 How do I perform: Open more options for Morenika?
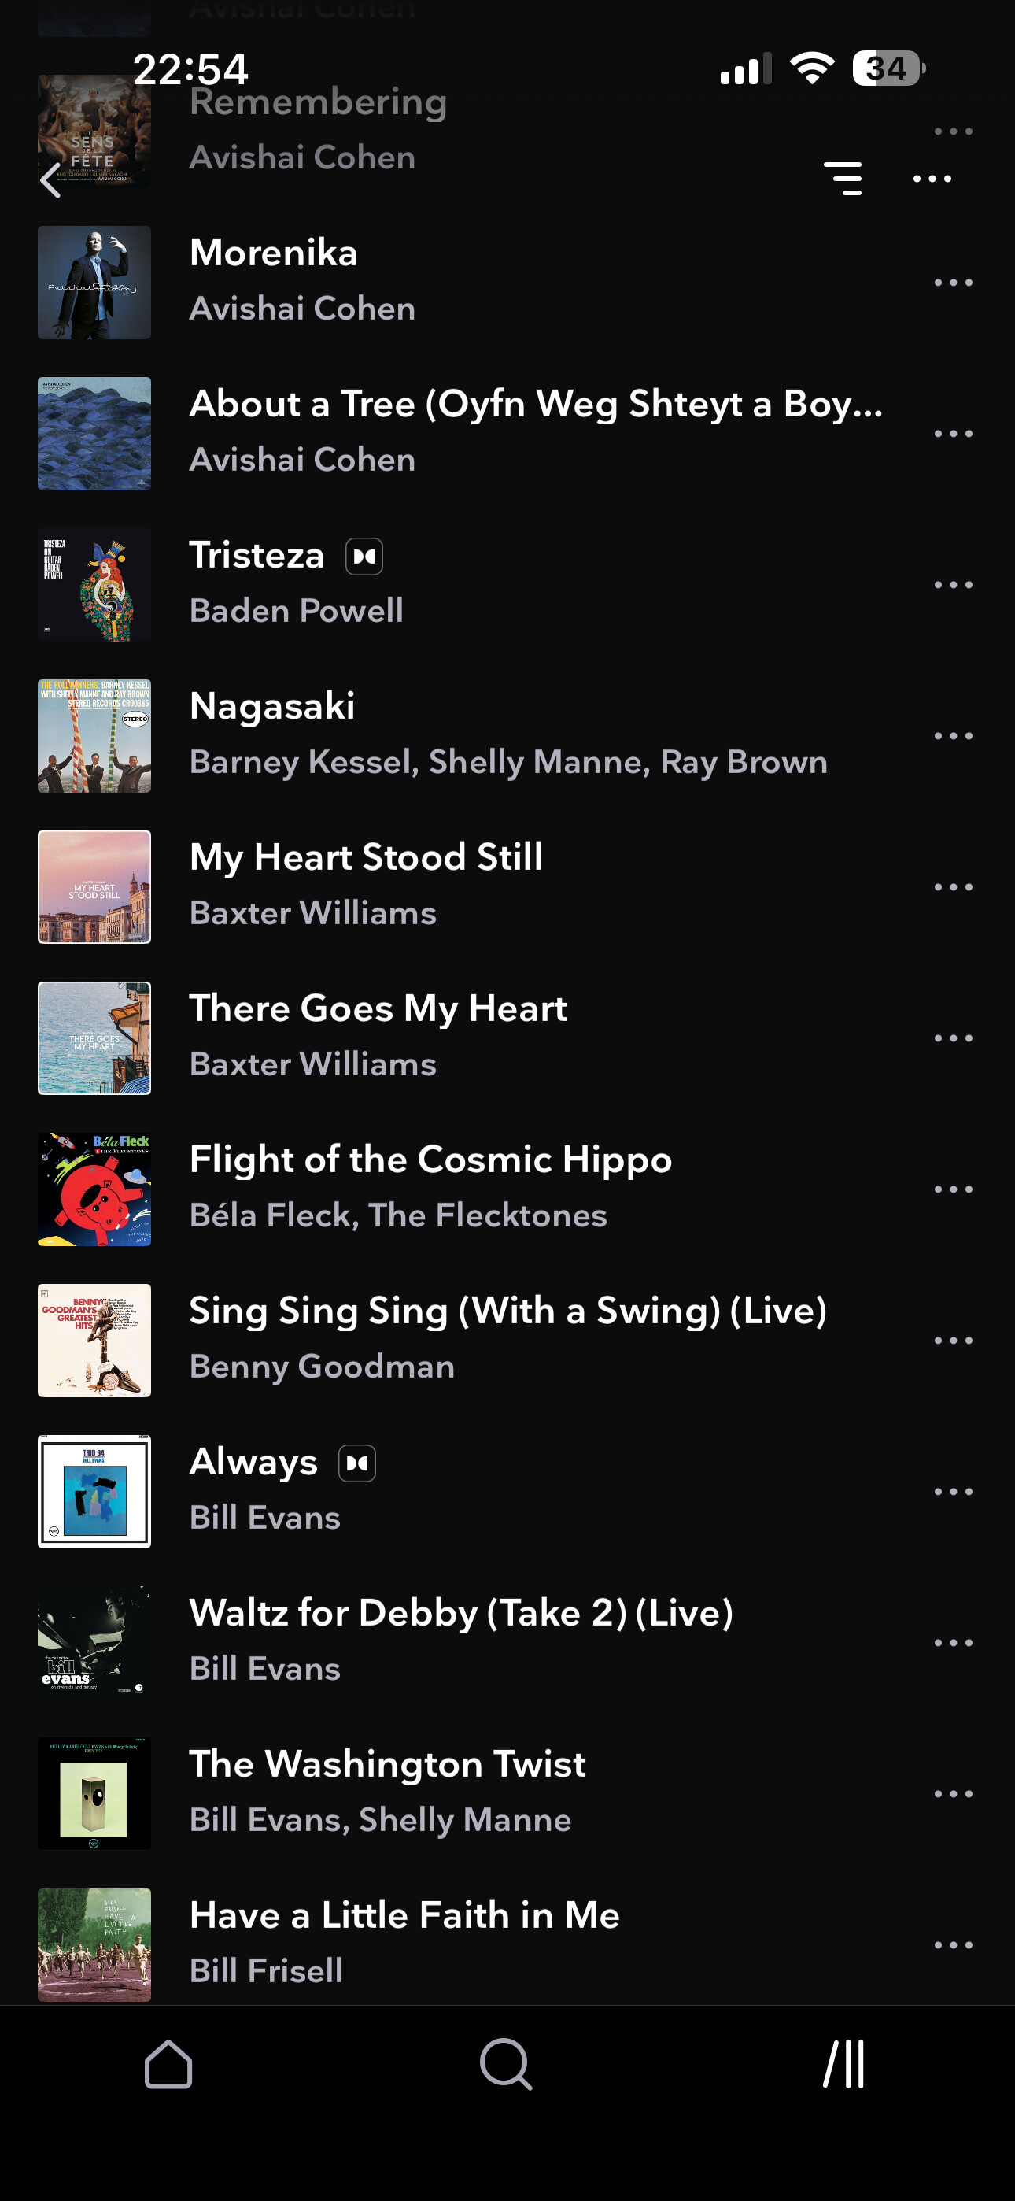[x=954, y=283]
